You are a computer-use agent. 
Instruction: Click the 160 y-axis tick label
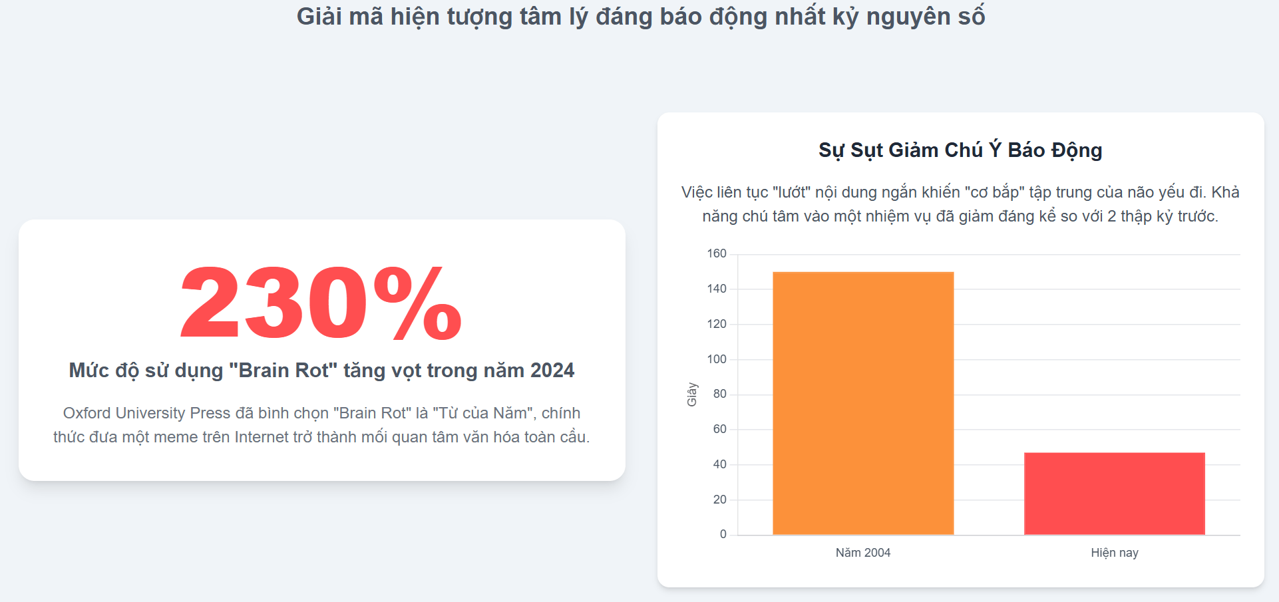coord(717,253)
